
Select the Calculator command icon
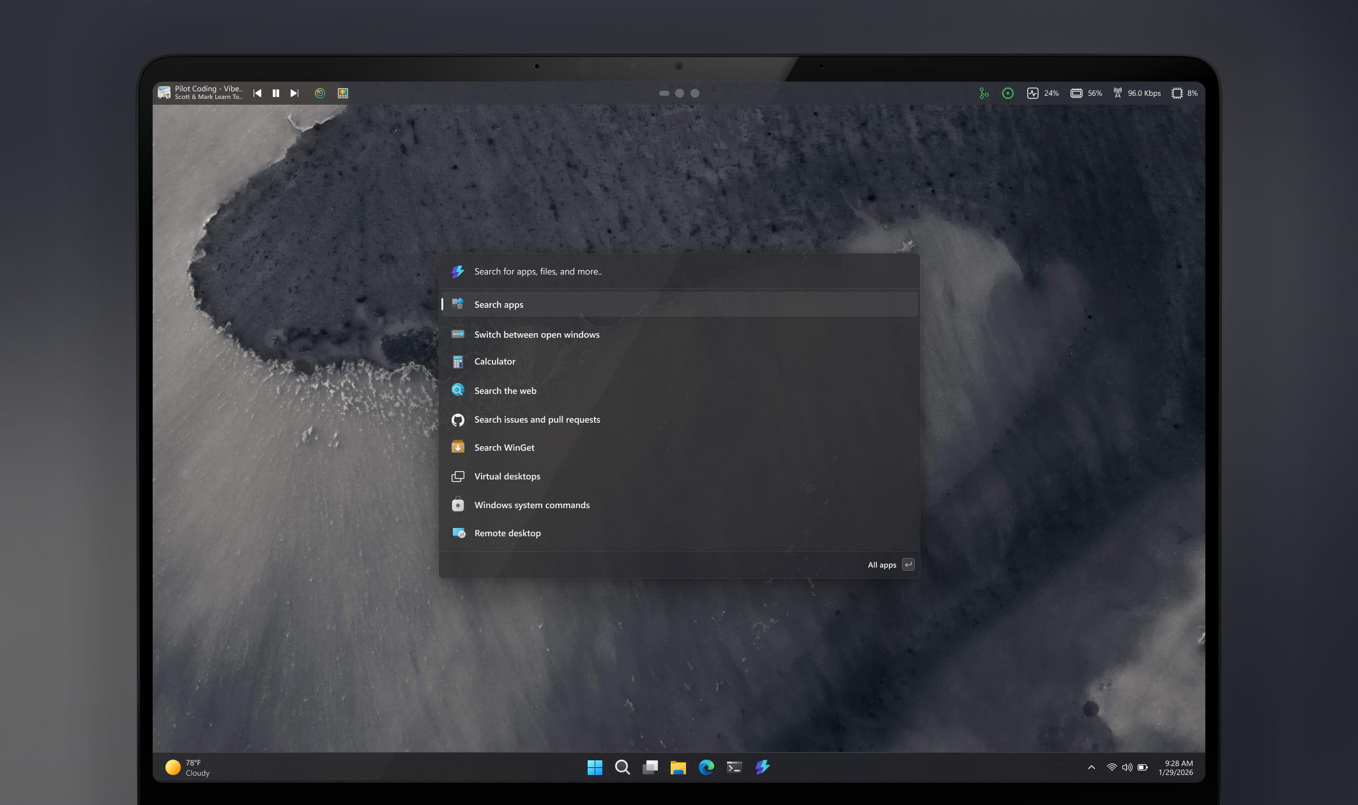click(x=458, y=361)
